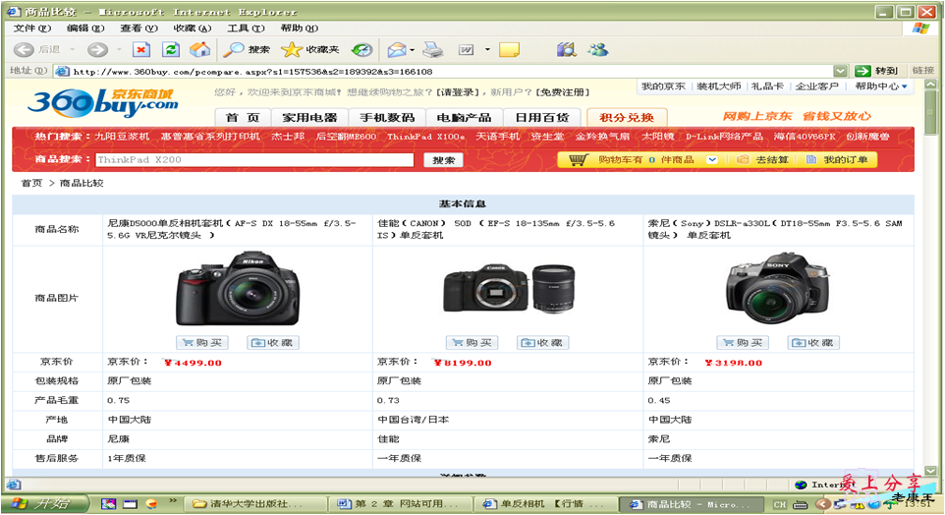
Task: Open the History clock icon
Action: point(362,50)
